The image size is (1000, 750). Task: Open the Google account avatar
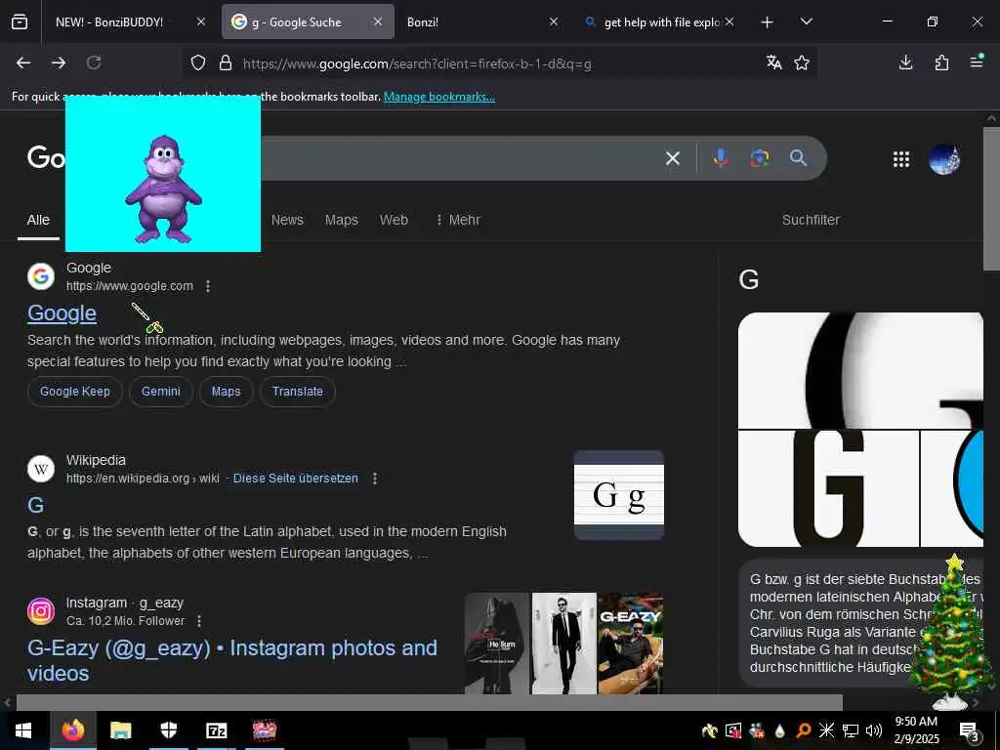[x=944, y=159]
